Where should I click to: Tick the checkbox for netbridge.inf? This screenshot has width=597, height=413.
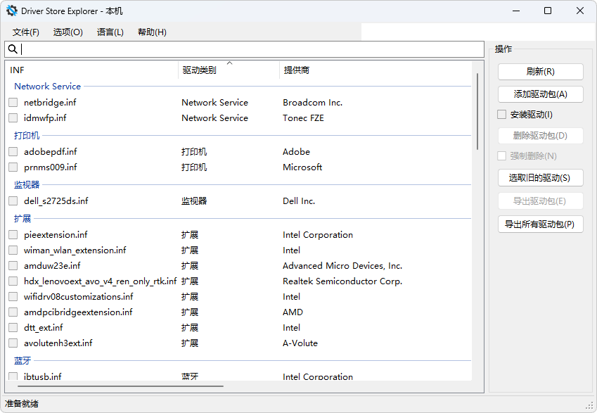pos(13,103)
